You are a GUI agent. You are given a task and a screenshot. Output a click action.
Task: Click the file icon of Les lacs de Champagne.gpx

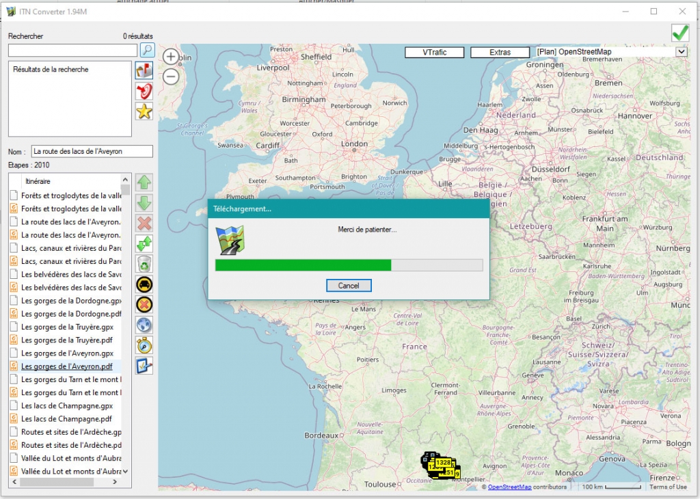(x=14, y=406)
